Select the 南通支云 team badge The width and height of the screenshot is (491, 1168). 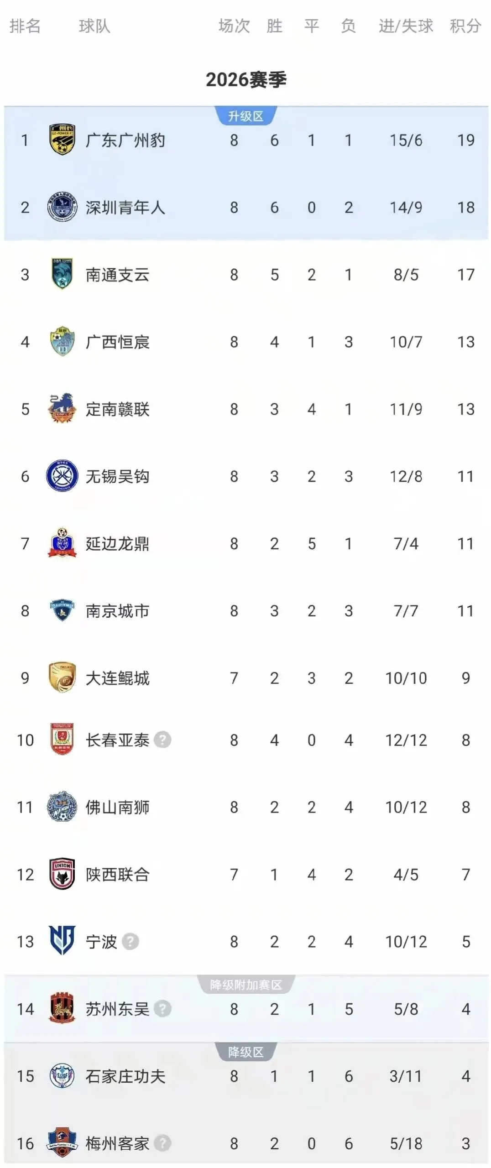[x=62, y=274]
